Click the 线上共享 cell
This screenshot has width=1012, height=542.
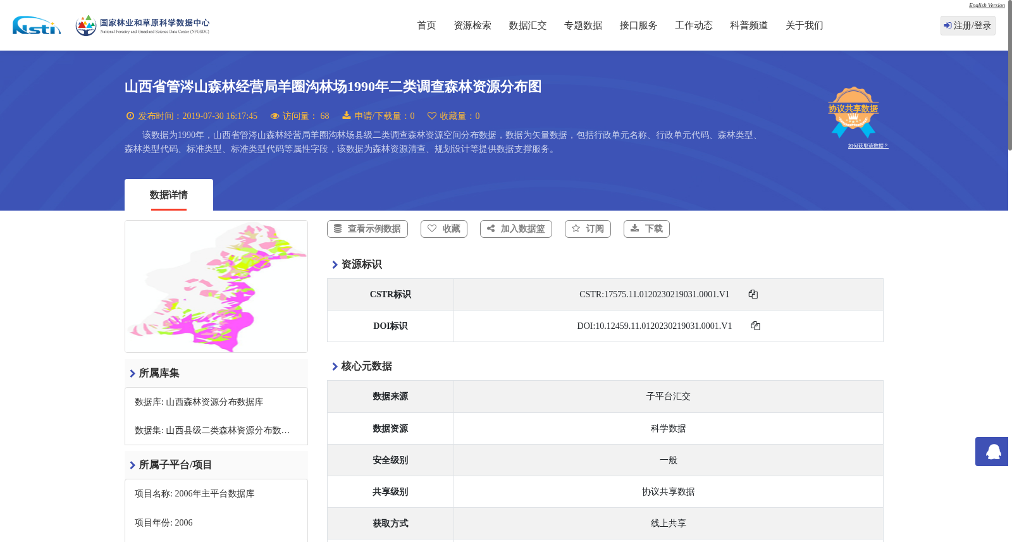coord(669,524)
